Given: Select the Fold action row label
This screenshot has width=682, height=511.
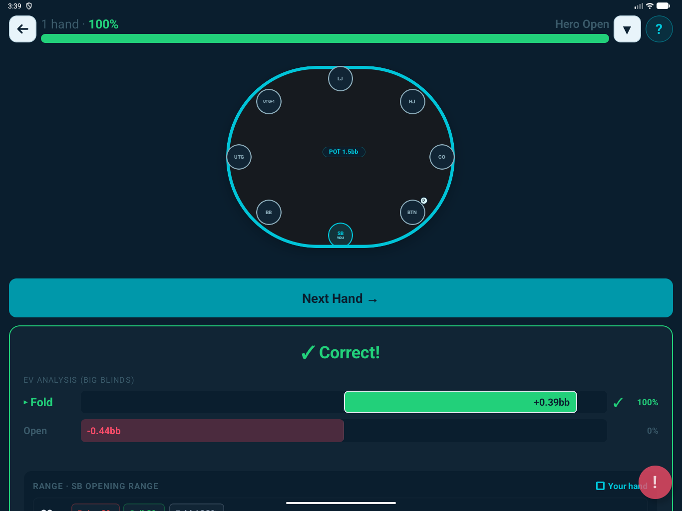Looking at the screenshot, I should 41,402.
